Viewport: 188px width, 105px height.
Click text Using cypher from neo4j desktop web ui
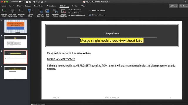(x=69, y=53)
